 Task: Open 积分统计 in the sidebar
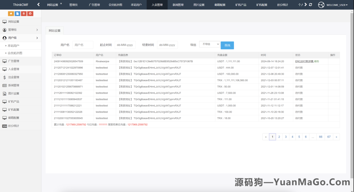(20, 126)
